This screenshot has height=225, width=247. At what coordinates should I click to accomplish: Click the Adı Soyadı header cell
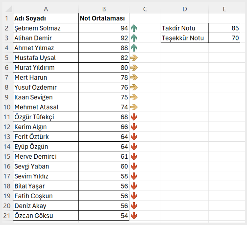pyautogui.click(x=46, y=18)
